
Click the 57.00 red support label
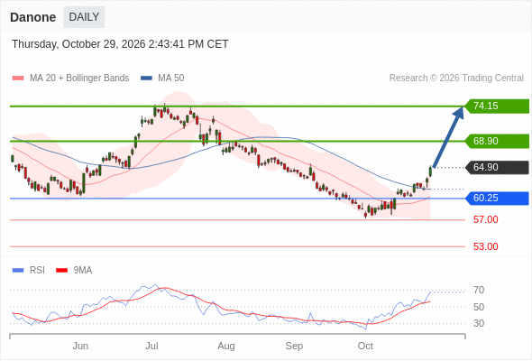pos(485,219)
